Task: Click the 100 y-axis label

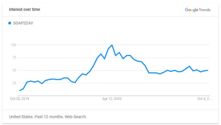Action: [13, 45]
